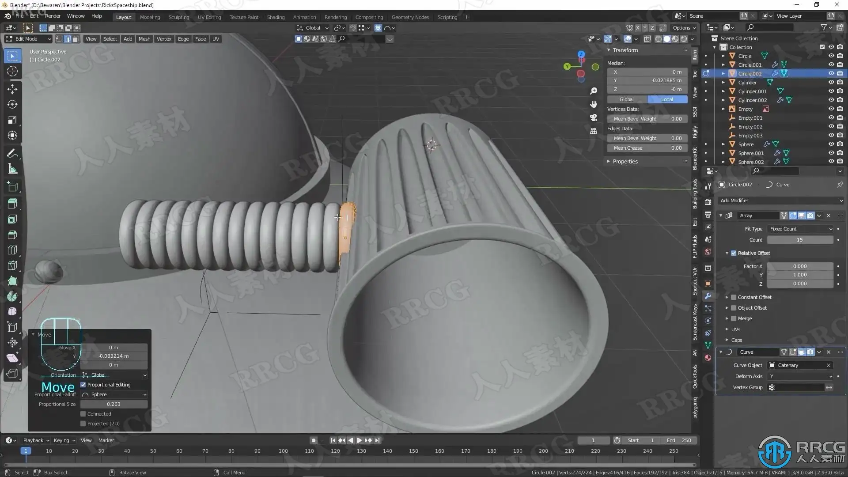This screenshot has width=848, height=477.
Task: Hide Cylinder.001 in viewport via eye icon
Action: pyautogui.click(x=831, y=91)
